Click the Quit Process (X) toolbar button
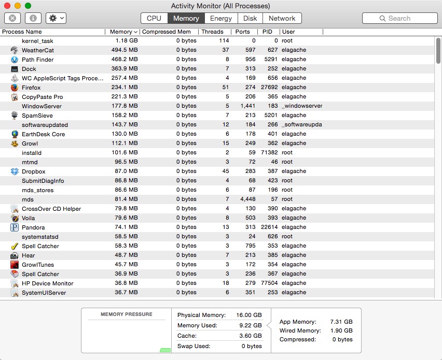 pos(12,18)
